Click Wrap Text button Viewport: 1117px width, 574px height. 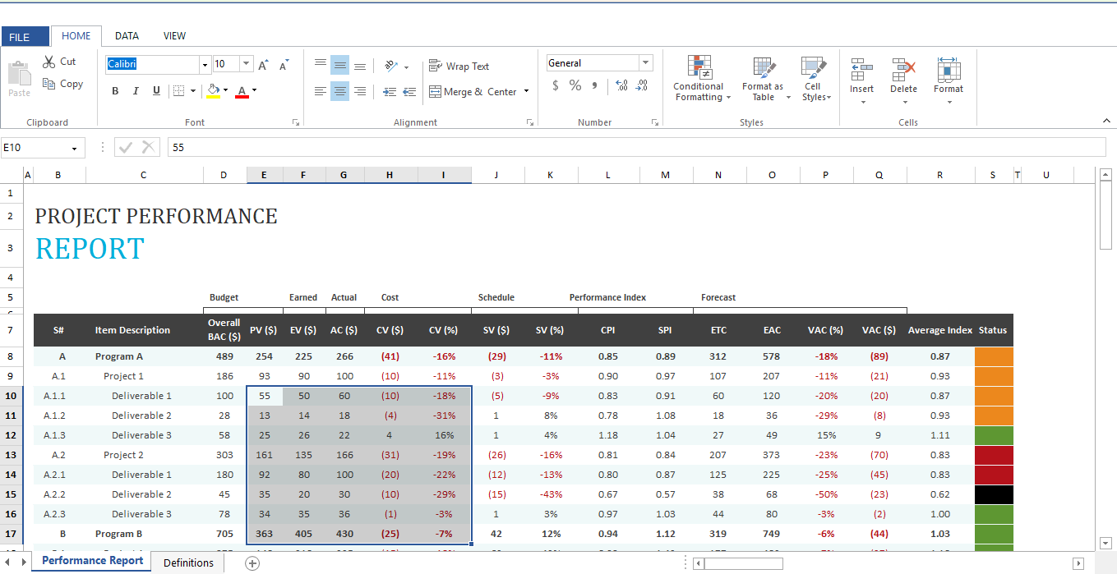[459, 67]
